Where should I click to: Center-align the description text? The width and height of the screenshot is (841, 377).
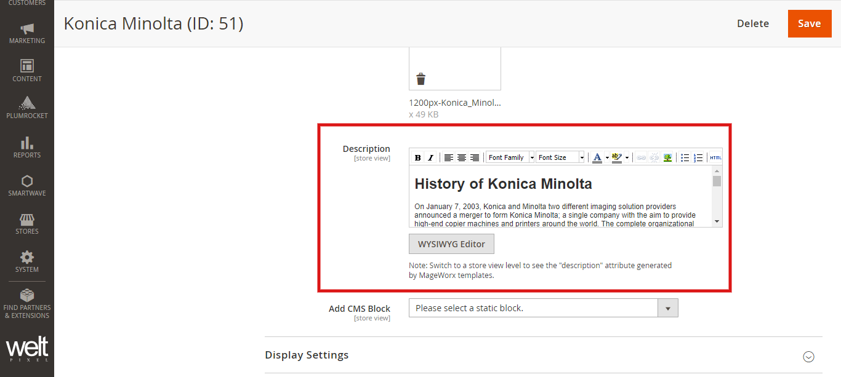(x=462, y=158)
